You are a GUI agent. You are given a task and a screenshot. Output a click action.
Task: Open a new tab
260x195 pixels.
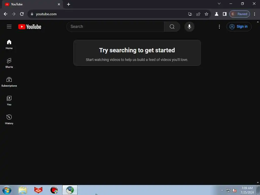[x=69, y=4]
